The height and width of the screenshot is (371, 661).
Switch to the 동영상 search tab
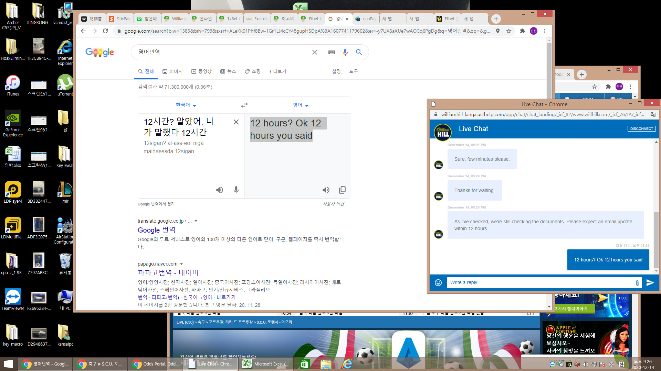[201, 71]
